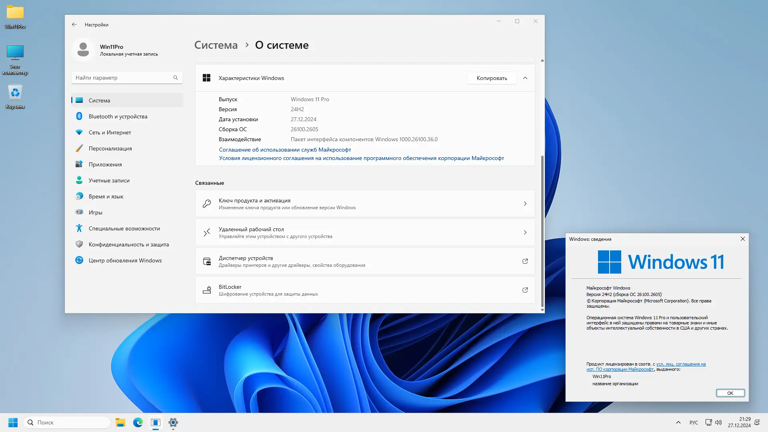Open Персонализация settings page

pyautogui.click(x=110, y=148)
